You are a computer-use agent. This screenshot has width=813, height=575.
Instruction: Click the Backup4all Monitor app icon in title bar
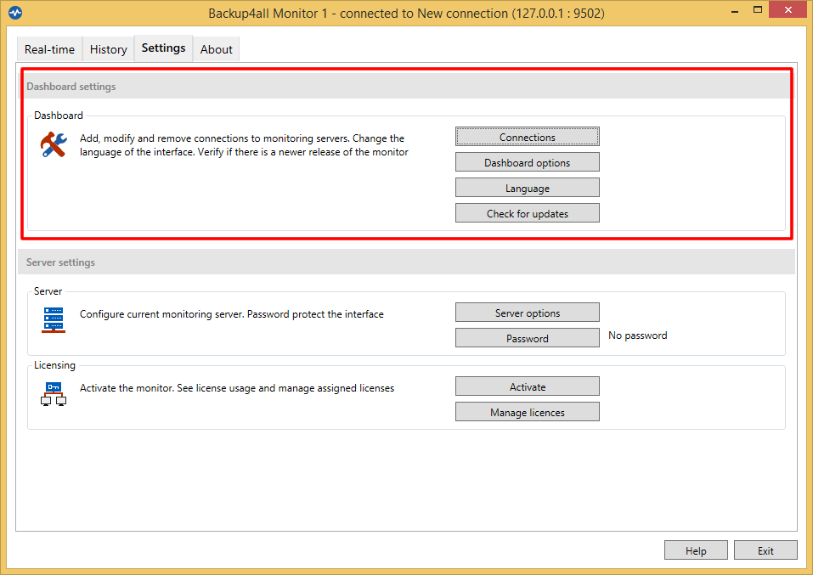click(15, 13)
